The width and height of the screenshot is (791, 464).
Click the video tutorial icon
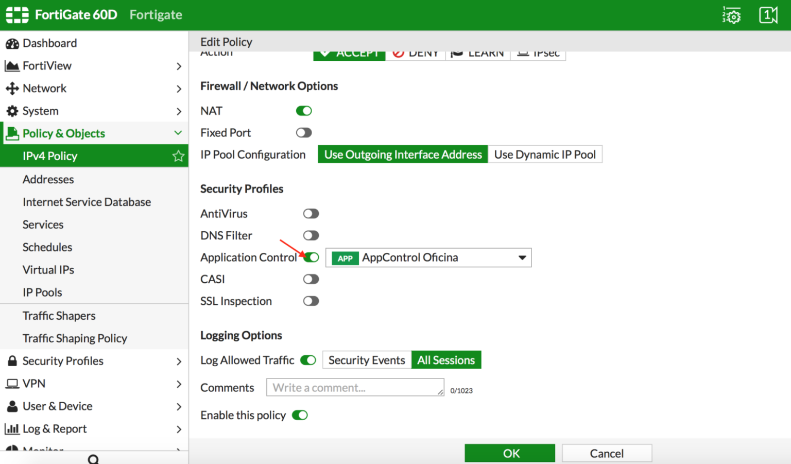click(x=768, y=15)
